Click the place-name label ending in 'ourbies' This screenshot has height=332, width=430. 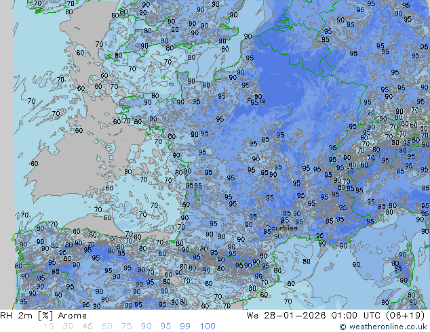tap(282, 228)
